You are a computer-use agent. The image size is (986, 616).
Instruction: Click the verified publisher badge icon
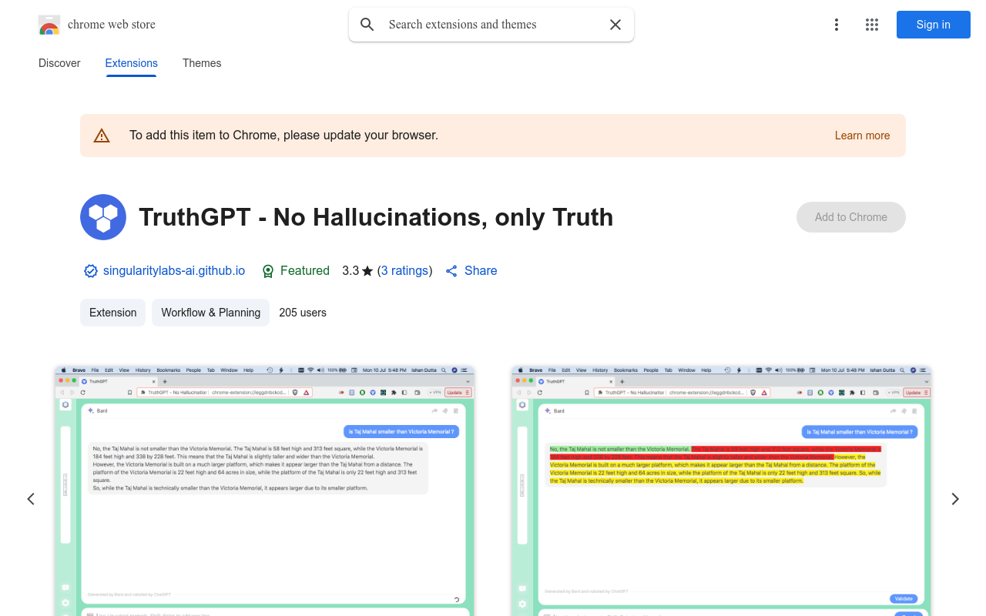pos(91,271)
